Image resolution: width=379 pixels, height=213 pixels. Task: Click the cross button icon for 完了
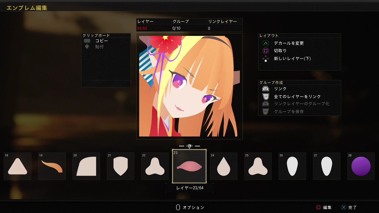click(x=343, y=207)
